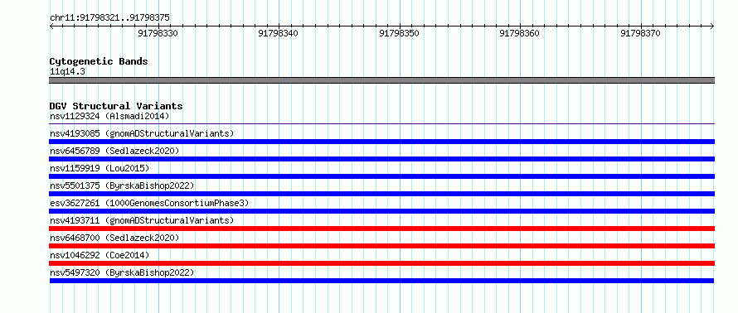Viewport: 738px width, 313px height.
Task: Select the gray 11q14.3 cytogenetic band bar
Action: point(381,80)
